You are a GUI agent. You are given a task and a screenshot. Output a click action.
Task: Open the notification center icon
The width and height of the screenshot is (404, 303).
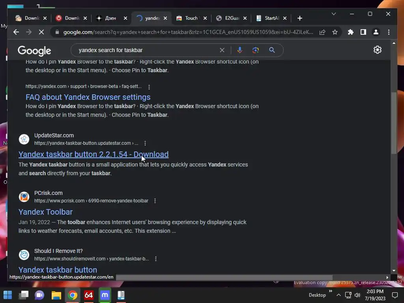click(x=395, y=295)
